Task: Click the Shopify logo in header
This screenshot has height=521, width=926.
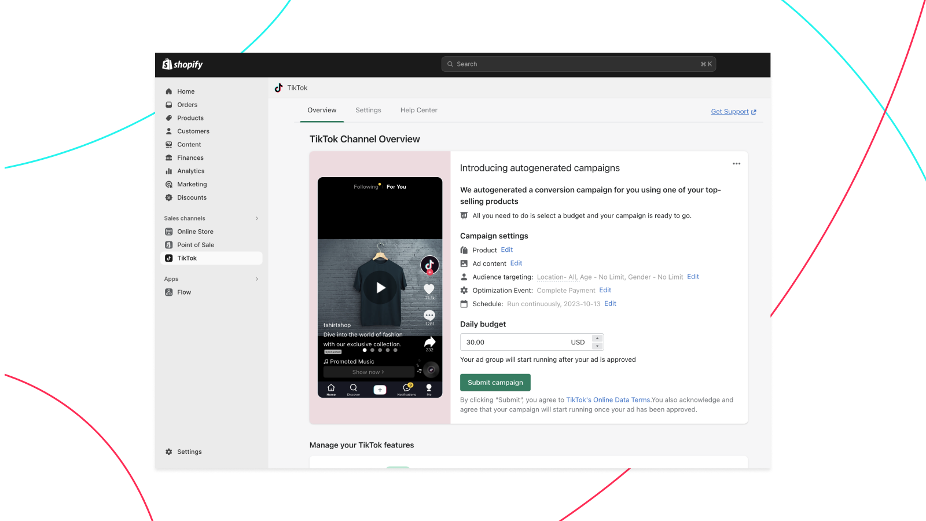Action: point(182,64)
